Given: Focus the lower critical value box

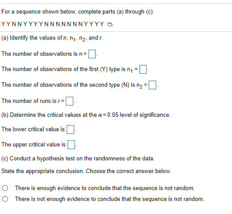Looking at the screenshot, I should [70, 129].
